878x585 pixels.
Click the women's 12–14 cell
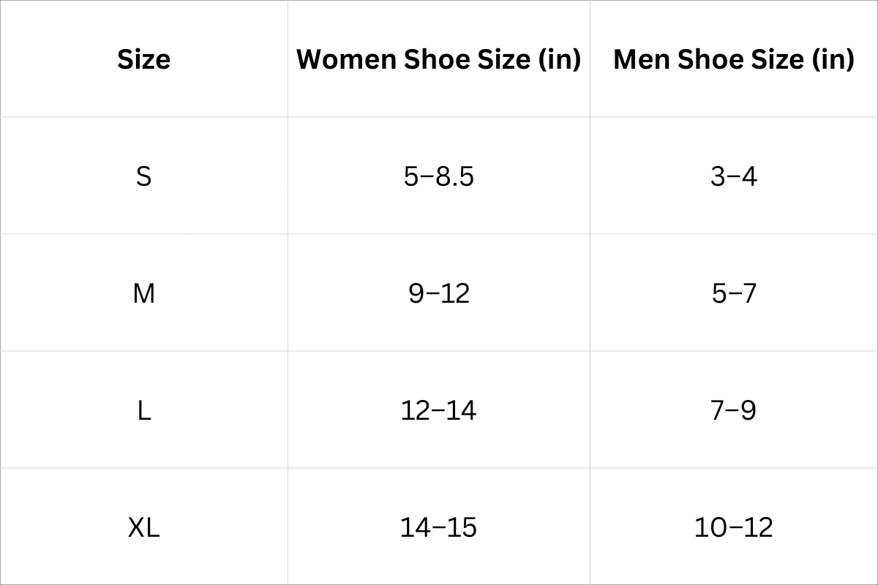(x=438, y=410)
